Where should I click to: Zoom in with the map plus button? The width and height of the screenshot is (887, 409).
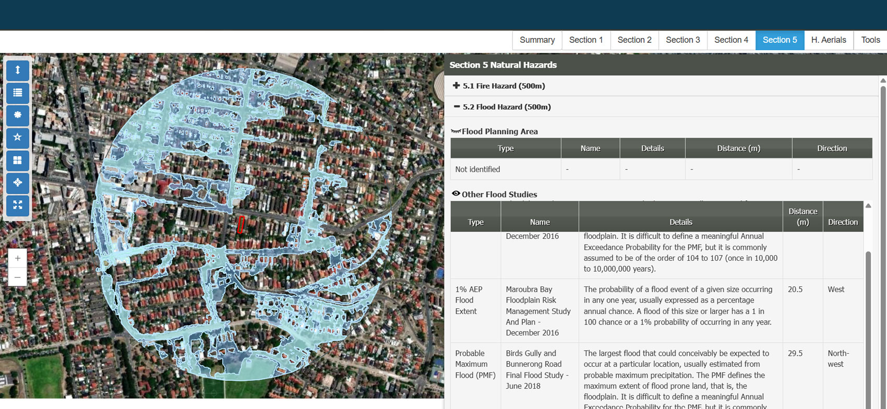17,258
